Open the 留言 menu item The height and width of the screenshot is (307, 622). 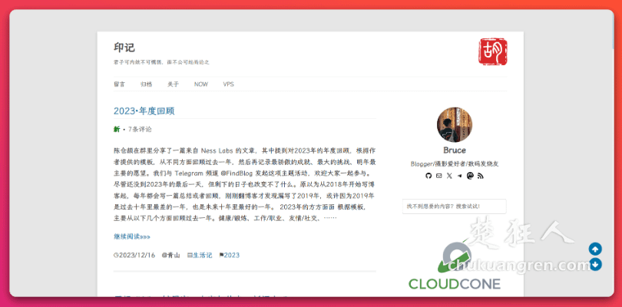click(x=119, y=84)
